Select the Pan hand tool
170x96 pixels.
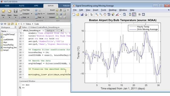pos(105,14)
